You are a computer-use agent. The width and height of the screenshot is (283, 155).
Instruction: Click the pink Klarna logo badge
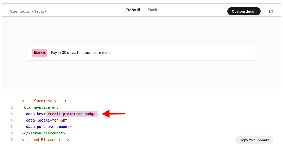[40, 53]
